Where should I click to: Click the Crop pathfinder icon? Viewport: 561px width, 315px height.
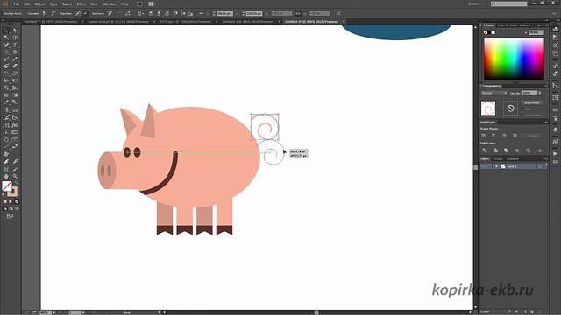[517, 150]
